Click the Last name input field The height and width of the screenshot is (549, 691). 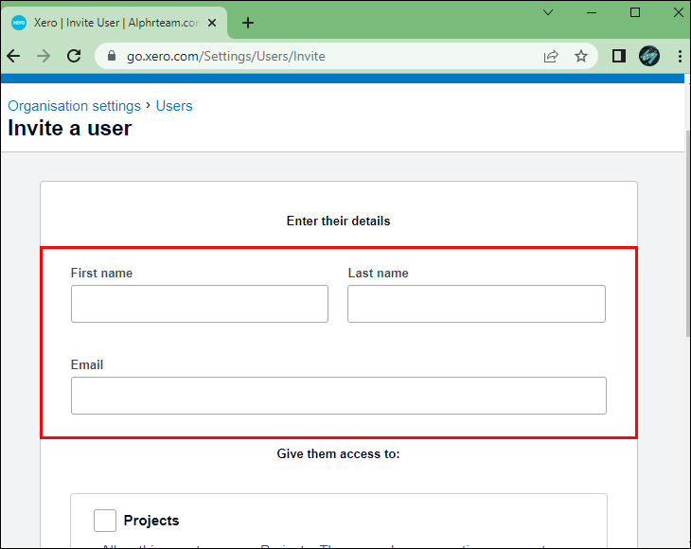pos(476,304)
